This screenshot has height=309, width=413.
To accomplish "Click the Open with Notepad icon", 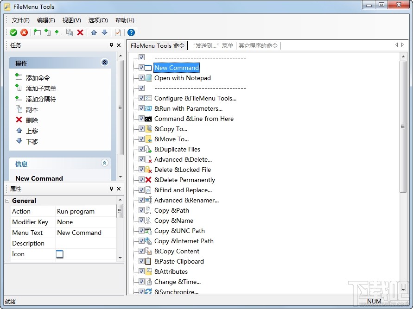I will coord(148,78).
